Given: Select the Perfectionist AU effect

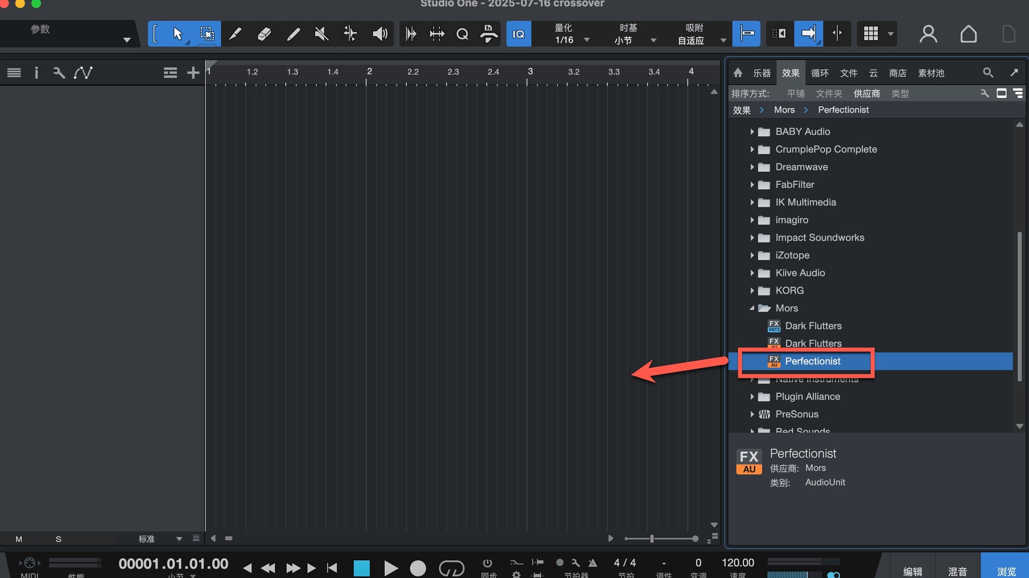Looking at the screenshot, I should click(x=870, y=361).
